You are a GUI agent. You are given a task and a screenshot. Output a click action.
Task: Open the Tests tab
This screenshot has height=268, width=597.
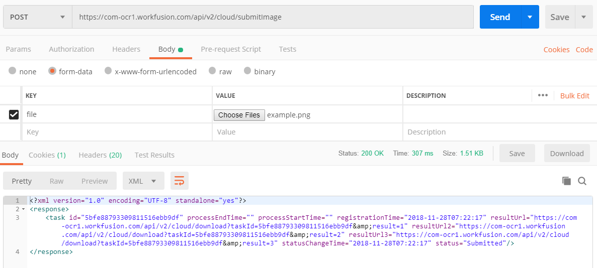click(x=288, y=49)
